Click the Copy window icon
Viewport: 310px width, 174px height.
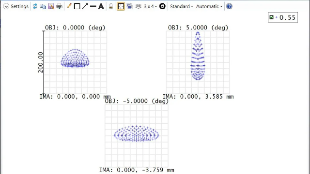(43, 6)
